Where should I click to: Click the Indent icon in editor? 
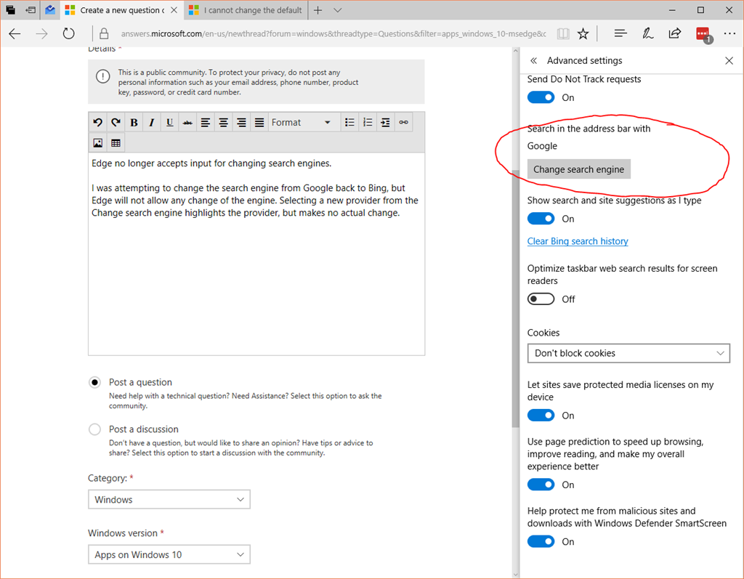[x=385, y=123]
